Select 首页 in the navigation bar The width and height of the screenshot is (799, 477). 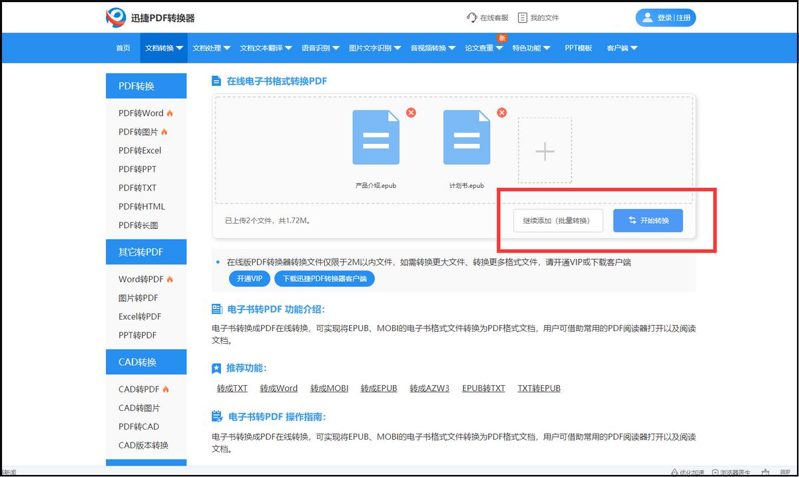click(x=123, y=47)
